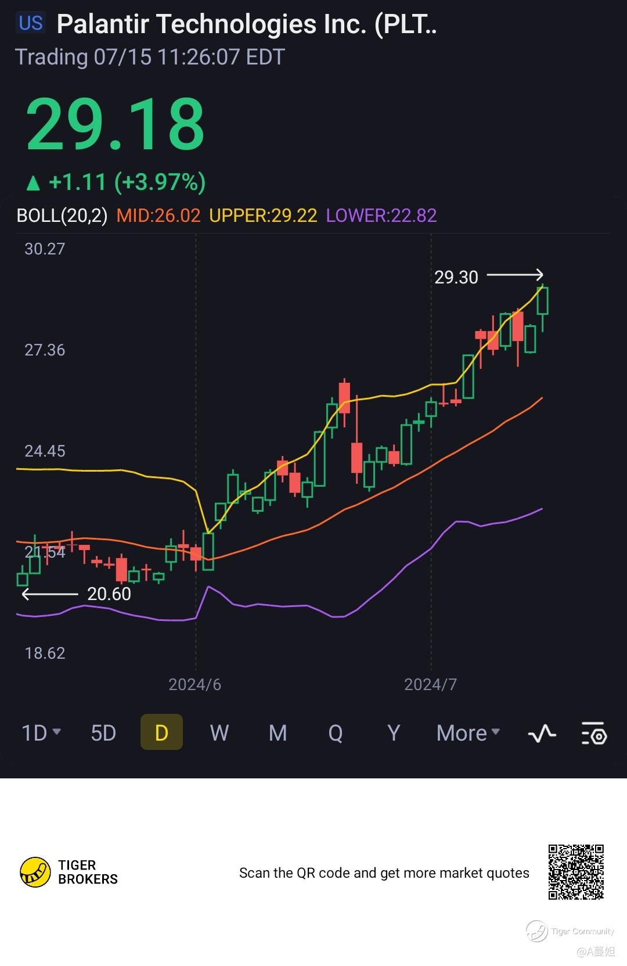
Task: Switch to the W weekly tab
Action: point(219,733)
